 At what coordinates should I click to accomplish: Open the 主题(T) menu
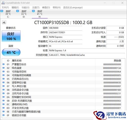click(x=36, y=7)
